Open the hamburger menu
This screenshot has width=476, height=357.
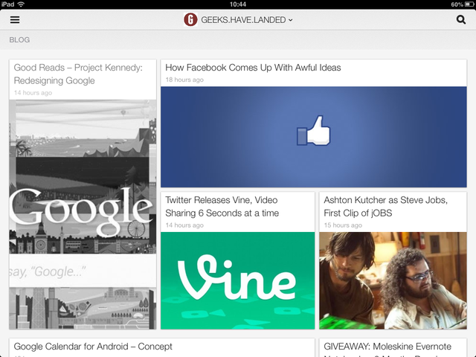coord(15,20)
